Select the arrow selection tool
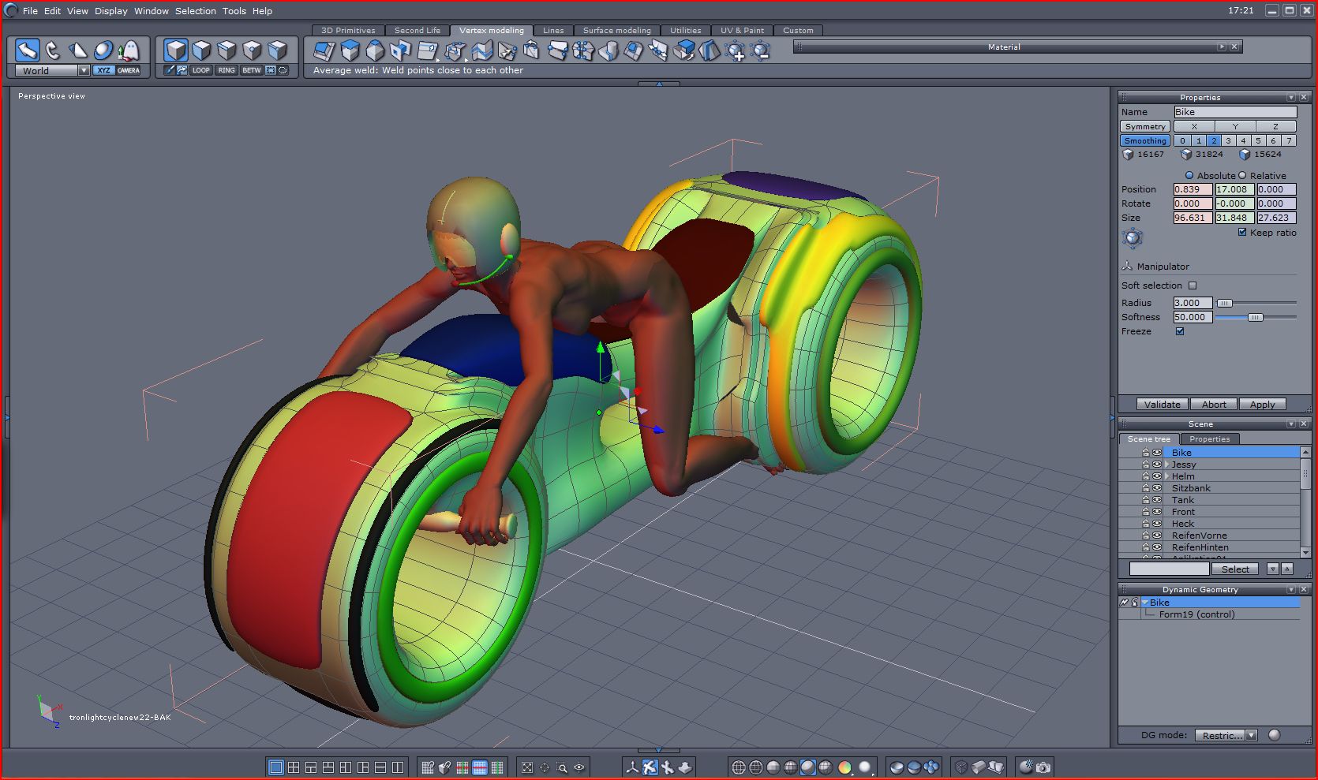 point(28,50)
